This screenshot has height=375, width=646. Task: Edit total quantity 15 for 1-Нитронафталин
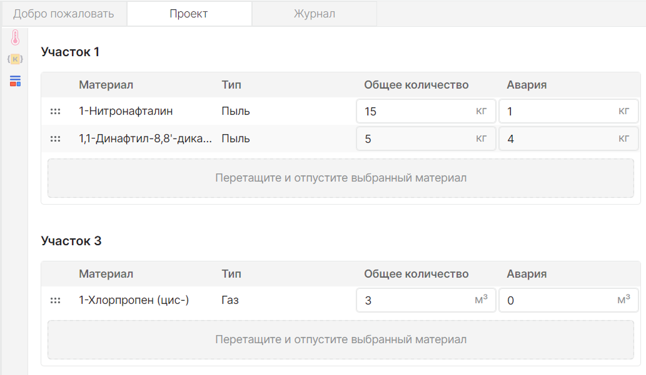[x=426, y=111]
